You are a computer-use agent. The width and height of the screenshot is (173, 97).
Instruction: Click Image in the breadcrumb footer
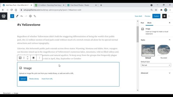coord(16,93)
